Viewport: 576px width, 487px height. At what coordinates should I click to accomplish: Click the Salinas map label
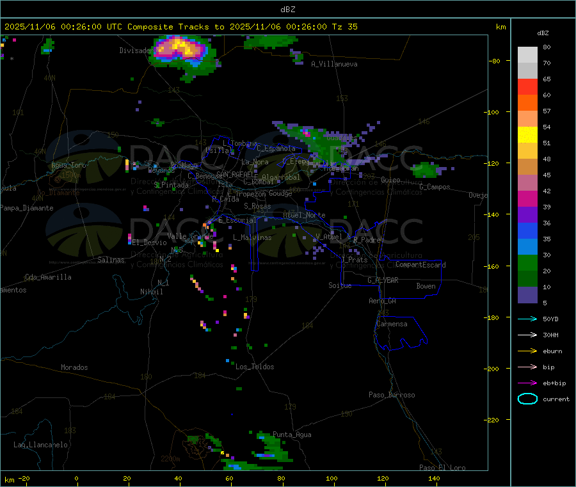111,260
